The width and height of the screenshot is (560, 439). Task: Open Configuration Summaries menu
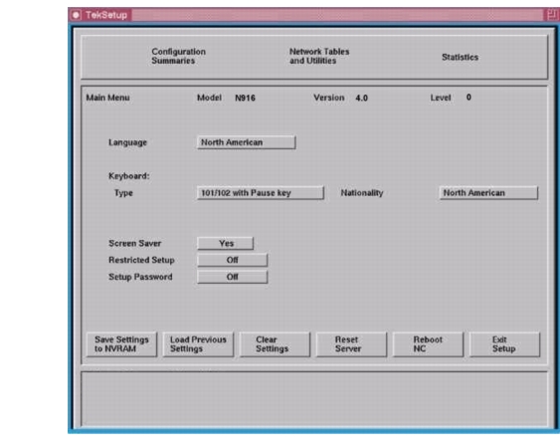178,56
